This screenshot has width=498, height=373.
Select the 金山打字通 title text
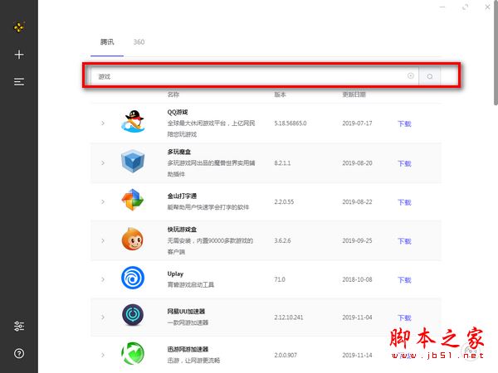point(182,196)
